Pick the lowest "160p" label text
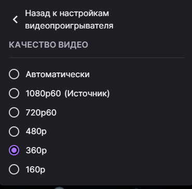The height and width of the screenshot is (189, 192). [35, 169]
